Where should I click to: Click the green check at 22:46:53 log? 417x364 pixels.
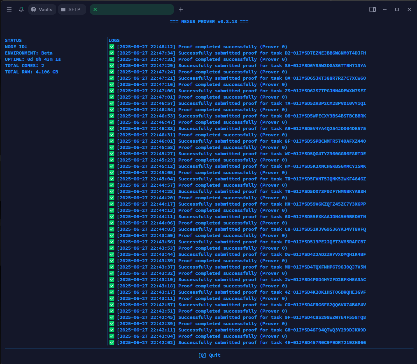click(x=112, y=116)
